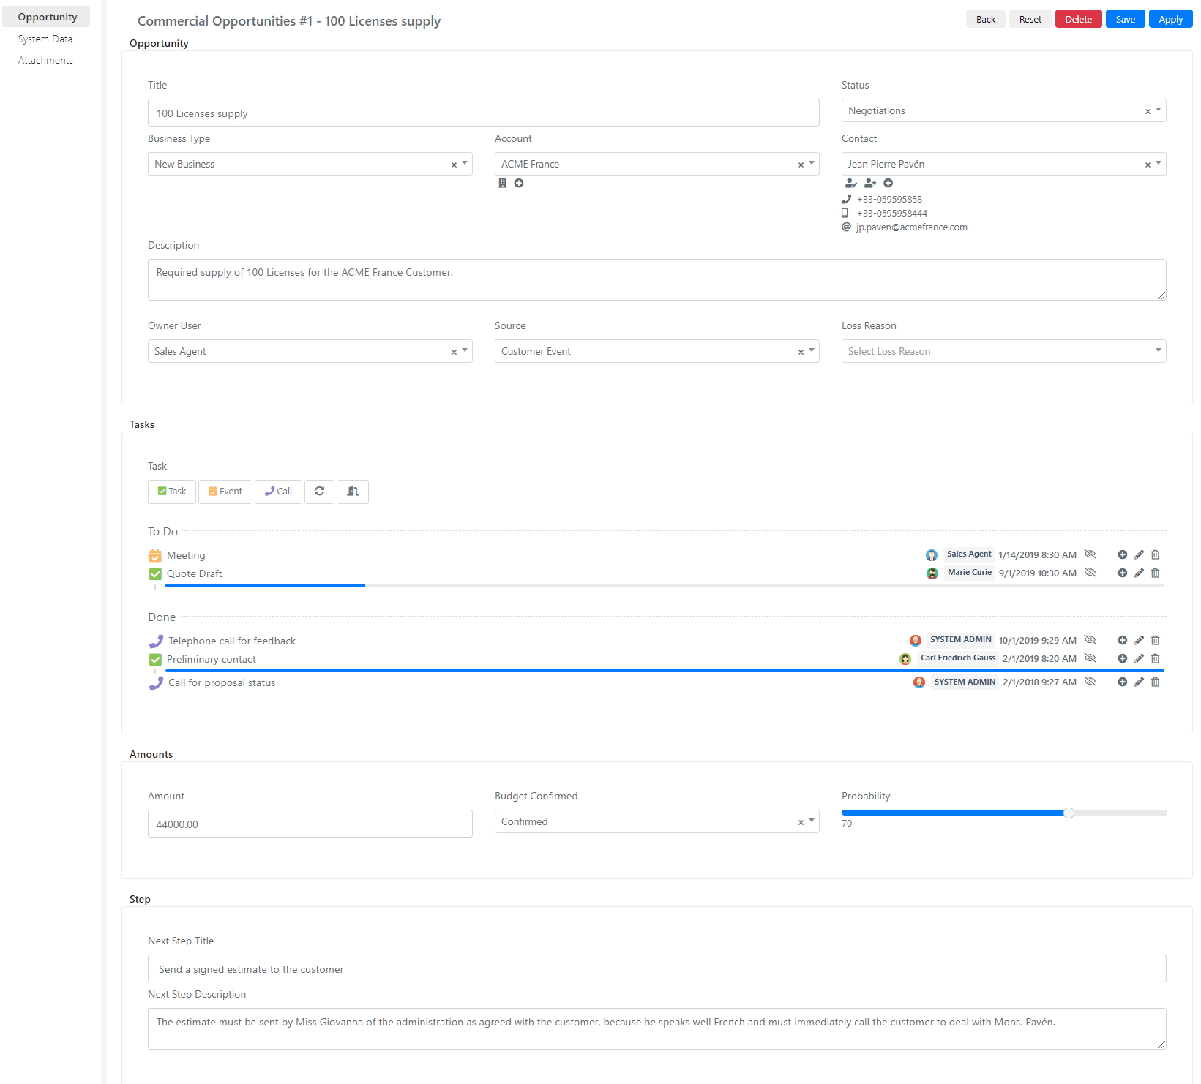Toggle visibility eye on Telephone call task
Screen dimensions: 1201x1084
coord(1090,640)
